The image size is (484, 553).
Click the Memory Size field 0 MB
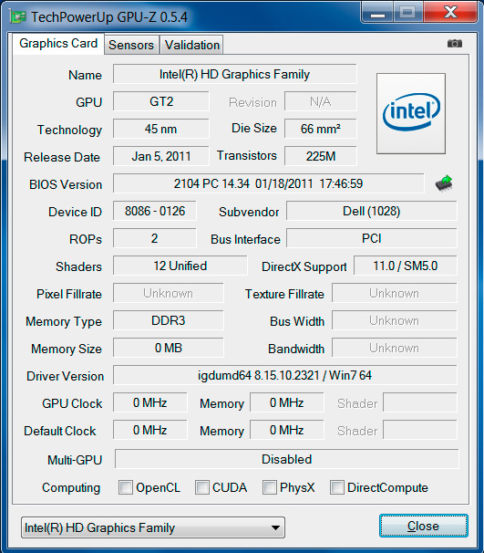point(168,348)
